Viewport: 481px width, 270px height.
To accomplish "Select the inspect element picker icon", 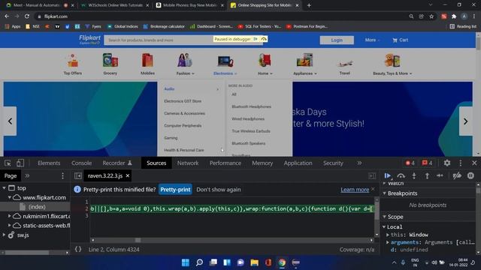I will [8, 163].
